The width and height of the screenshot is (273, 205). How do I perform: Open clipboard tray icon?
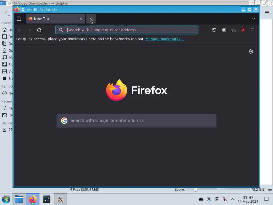[217, 199]
